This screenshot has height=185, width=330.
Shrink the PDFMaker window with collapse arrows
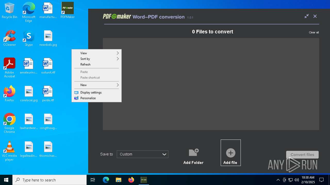(x=307, y=16)
